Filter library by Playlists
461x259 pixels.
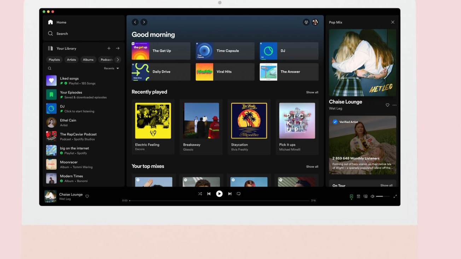coord(54,60)
